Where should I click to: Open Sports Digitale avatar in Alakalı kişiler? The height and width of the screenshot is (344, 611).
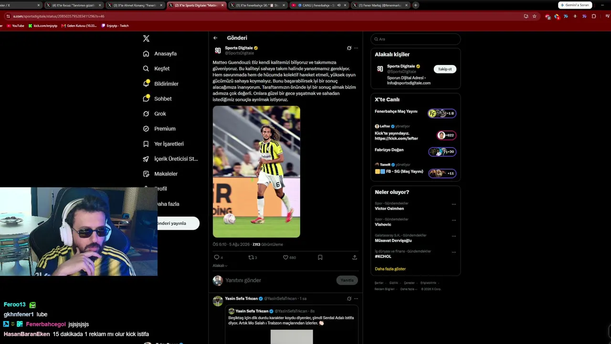380,69
